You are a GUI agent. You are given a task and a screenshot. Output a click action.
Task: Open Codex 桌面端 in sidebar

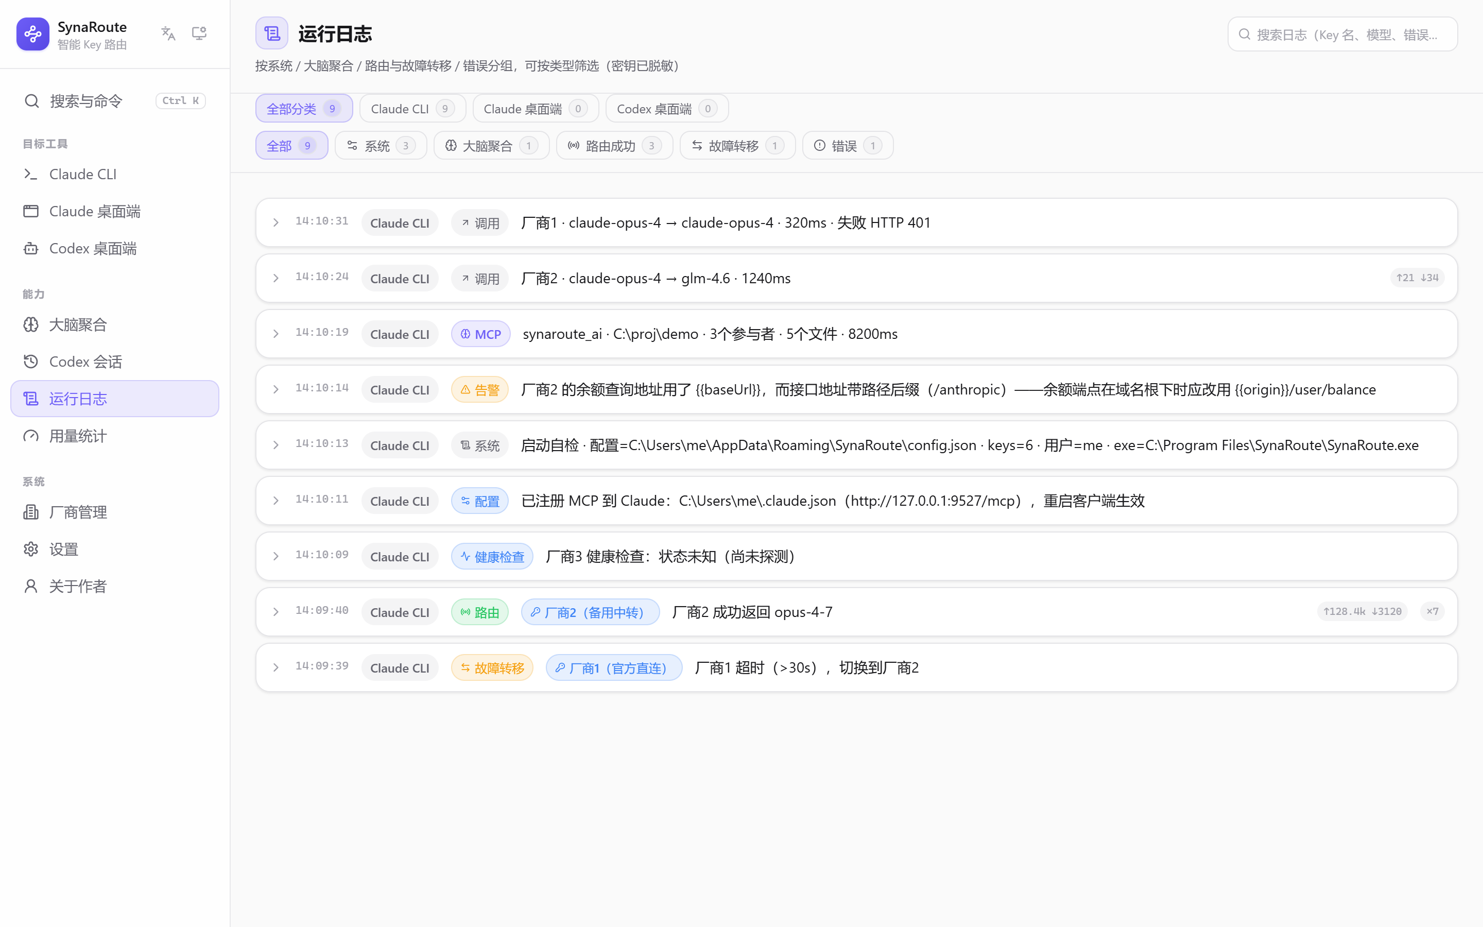[115, 248]
